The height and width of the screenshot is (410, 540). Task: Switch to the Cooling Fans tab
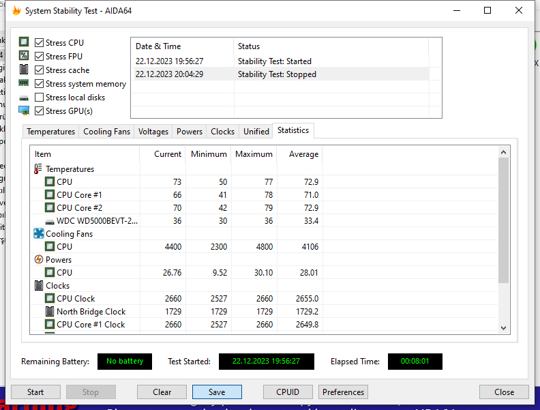click(106, 132)
